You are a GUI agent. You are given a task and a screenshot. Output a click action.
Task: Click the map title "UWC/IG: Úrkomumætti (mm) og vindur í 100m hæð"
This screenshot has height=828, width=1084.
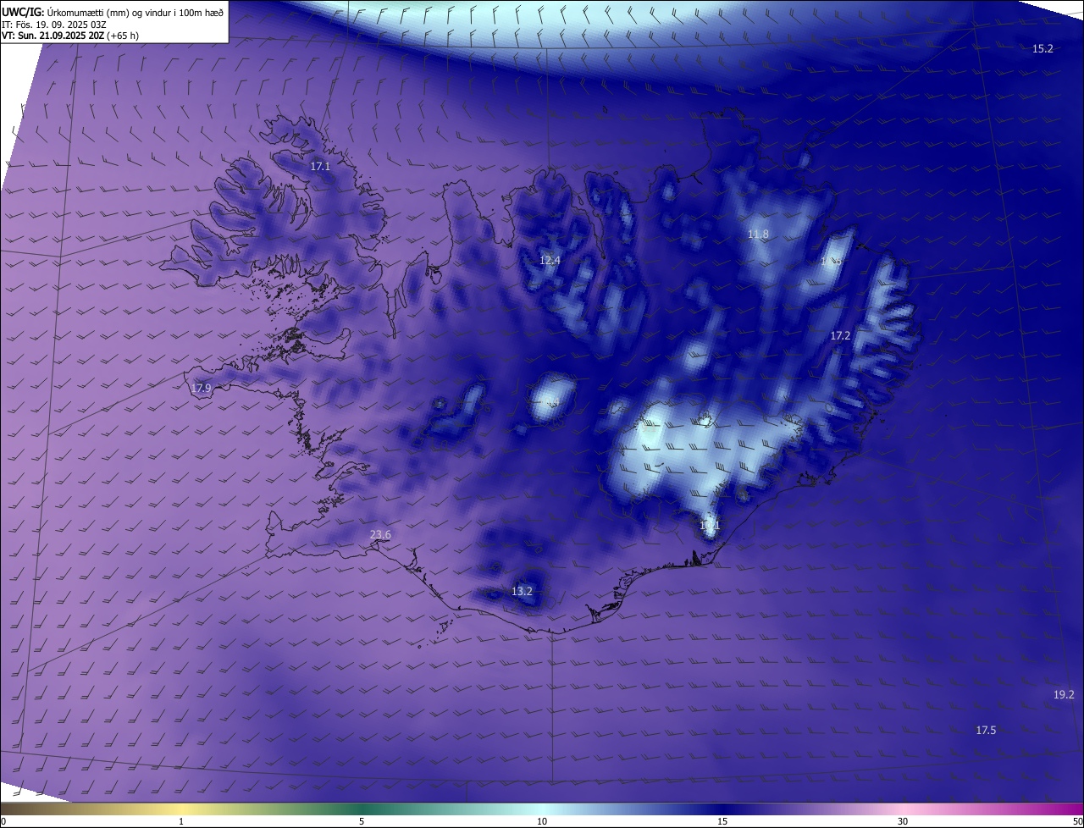click(x=113, y=12)
